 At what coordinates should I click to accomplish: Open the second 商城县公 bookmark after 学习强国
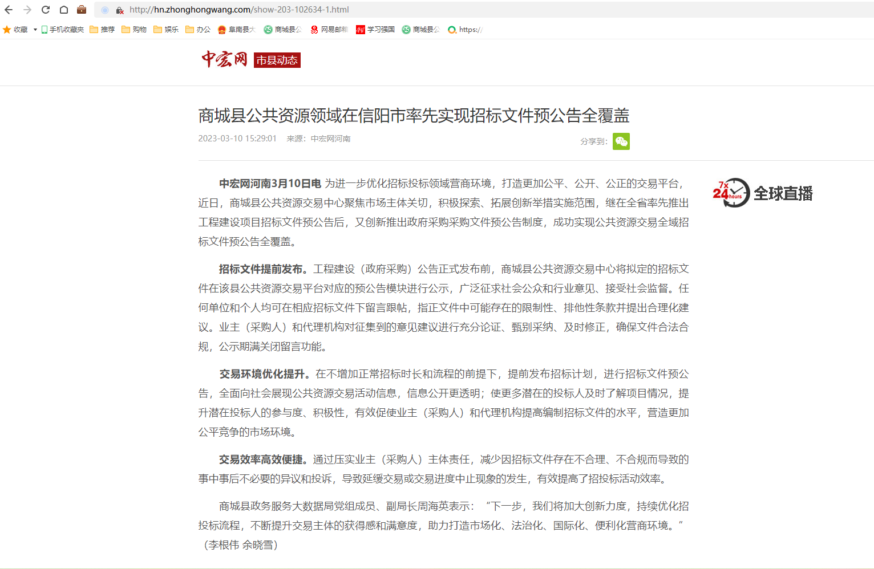coord(421,30)
